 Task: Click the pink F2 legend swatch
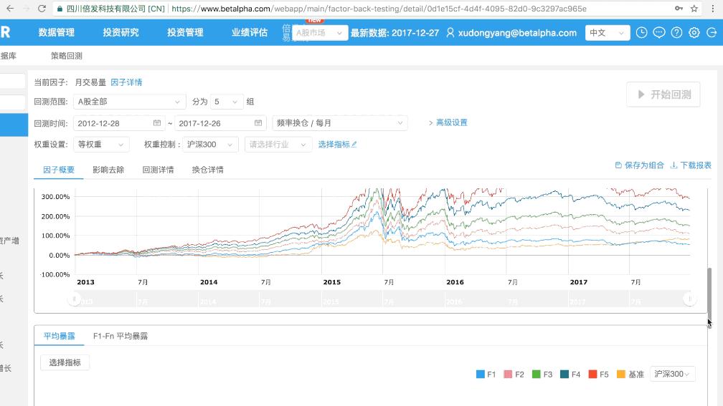[508, 374]
